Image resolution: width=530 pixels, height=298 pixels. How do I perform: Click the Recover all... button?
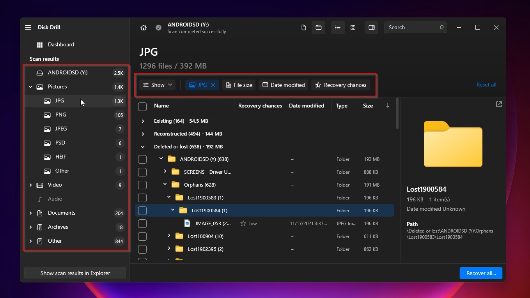481,273
